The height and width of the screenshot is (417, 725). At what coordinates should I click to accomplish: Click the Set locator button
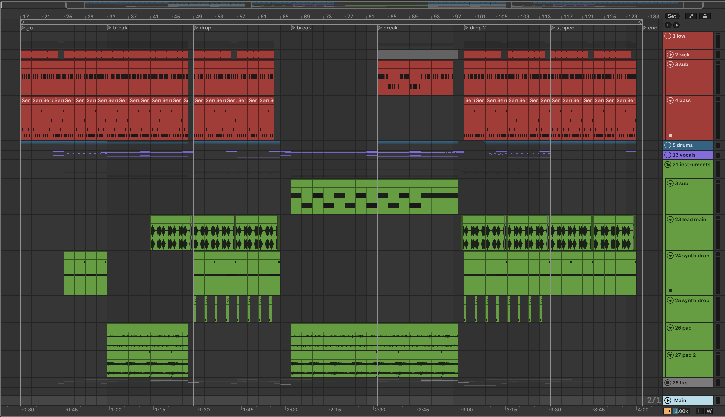[x=672, y=16]
